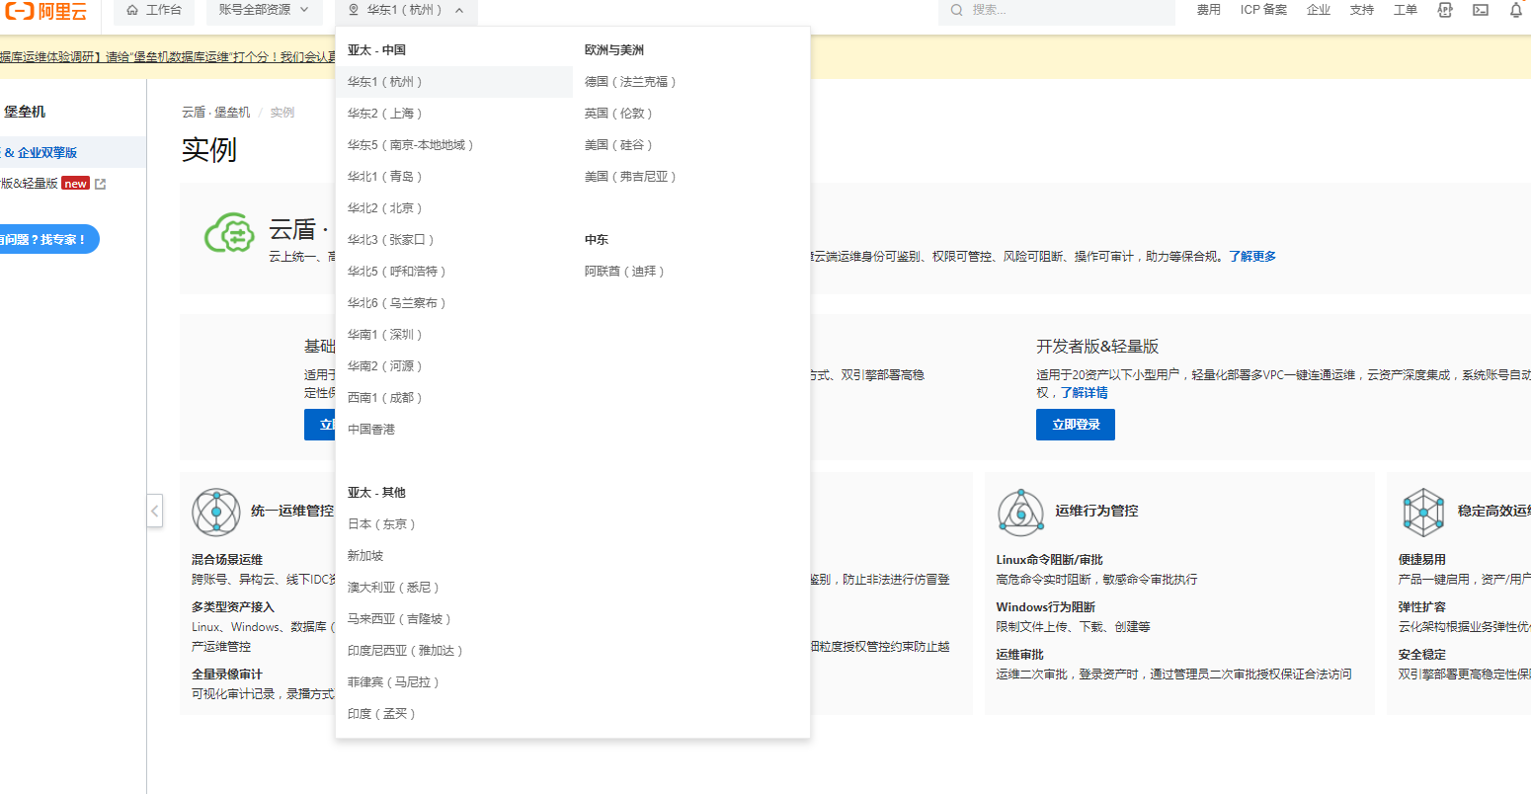1531x794 pixels.
Task: Select region 美国（硅谷）
Action: click(691, 145)
